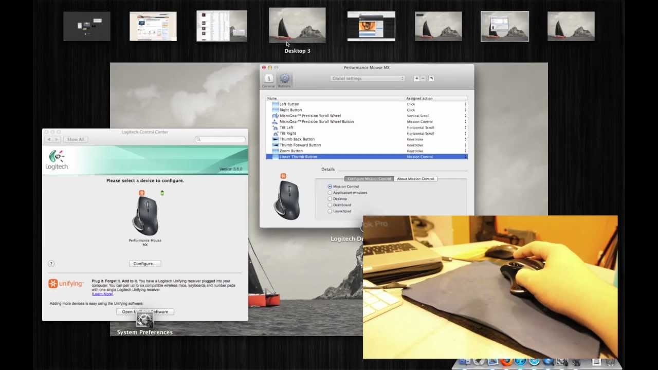Select the first dark space thumbnail at top left
The image size is (658, 370).
[x=87, y=26]
